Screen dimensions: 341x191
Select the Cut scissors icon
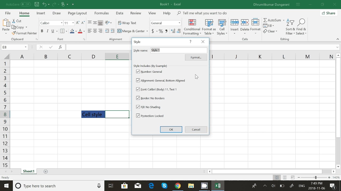pos(14,21)
